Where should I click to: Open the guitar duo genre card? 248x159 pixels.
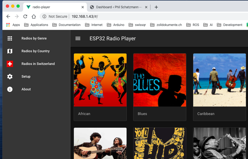click(x=100, y=143)
